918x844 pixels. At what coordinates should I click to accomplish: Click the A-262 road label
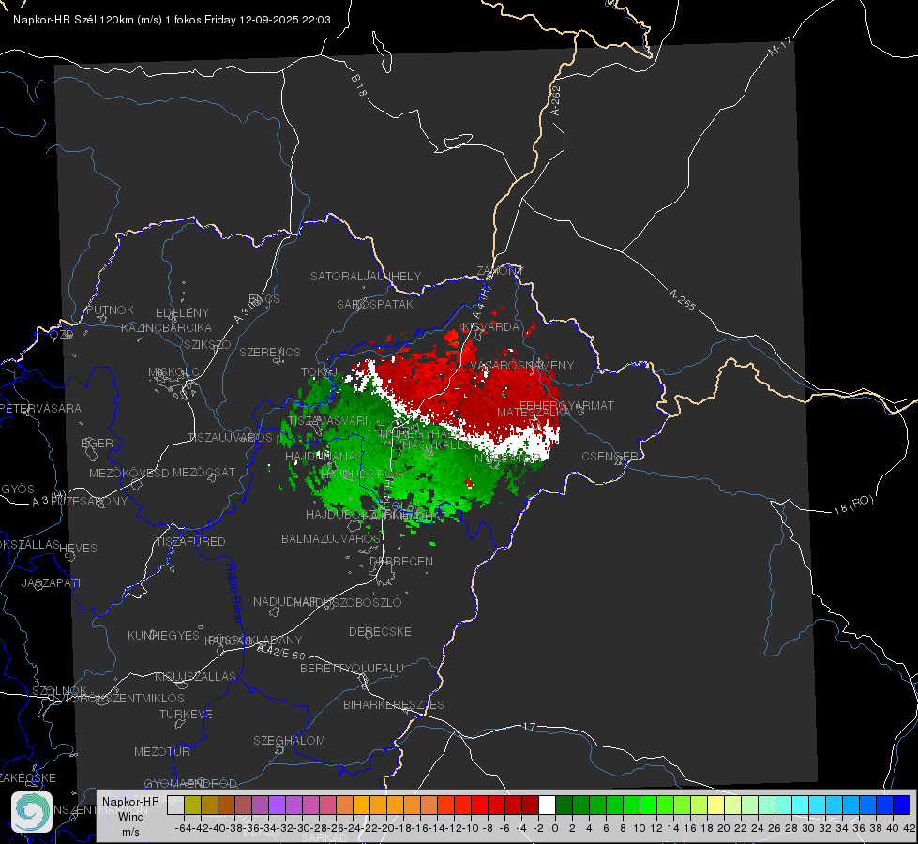coord(556,100)
